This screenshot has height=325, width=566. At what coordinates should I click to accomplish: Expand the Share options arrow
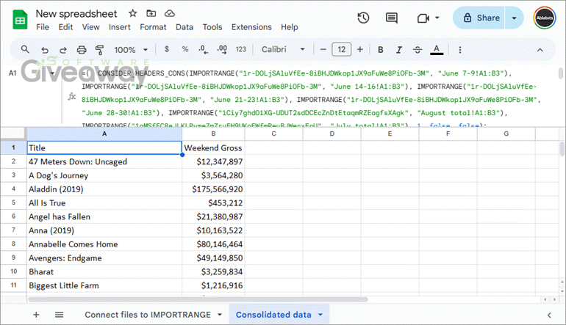[514, 18]
